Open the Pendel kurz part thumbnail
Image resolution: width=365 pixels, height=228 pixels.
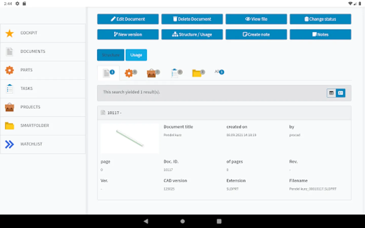(x=130, y=138)
